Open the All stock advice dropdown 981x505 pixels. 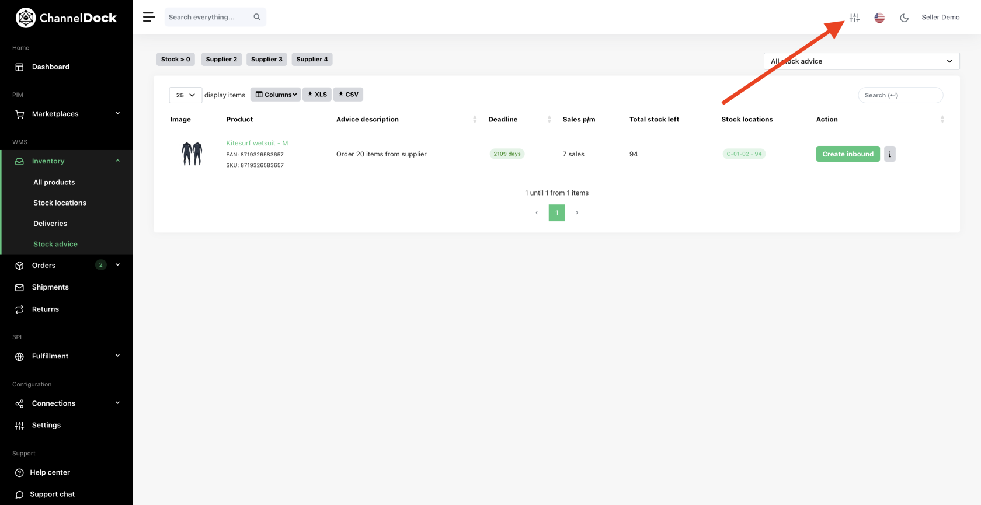pyautogui.click(x=861, y=61)
